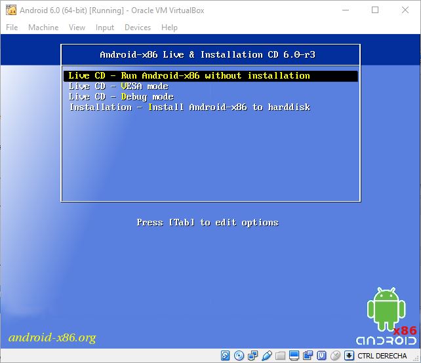Click the virtualization CPU features icon
This screenshot has height=363, width=421.
321,356
